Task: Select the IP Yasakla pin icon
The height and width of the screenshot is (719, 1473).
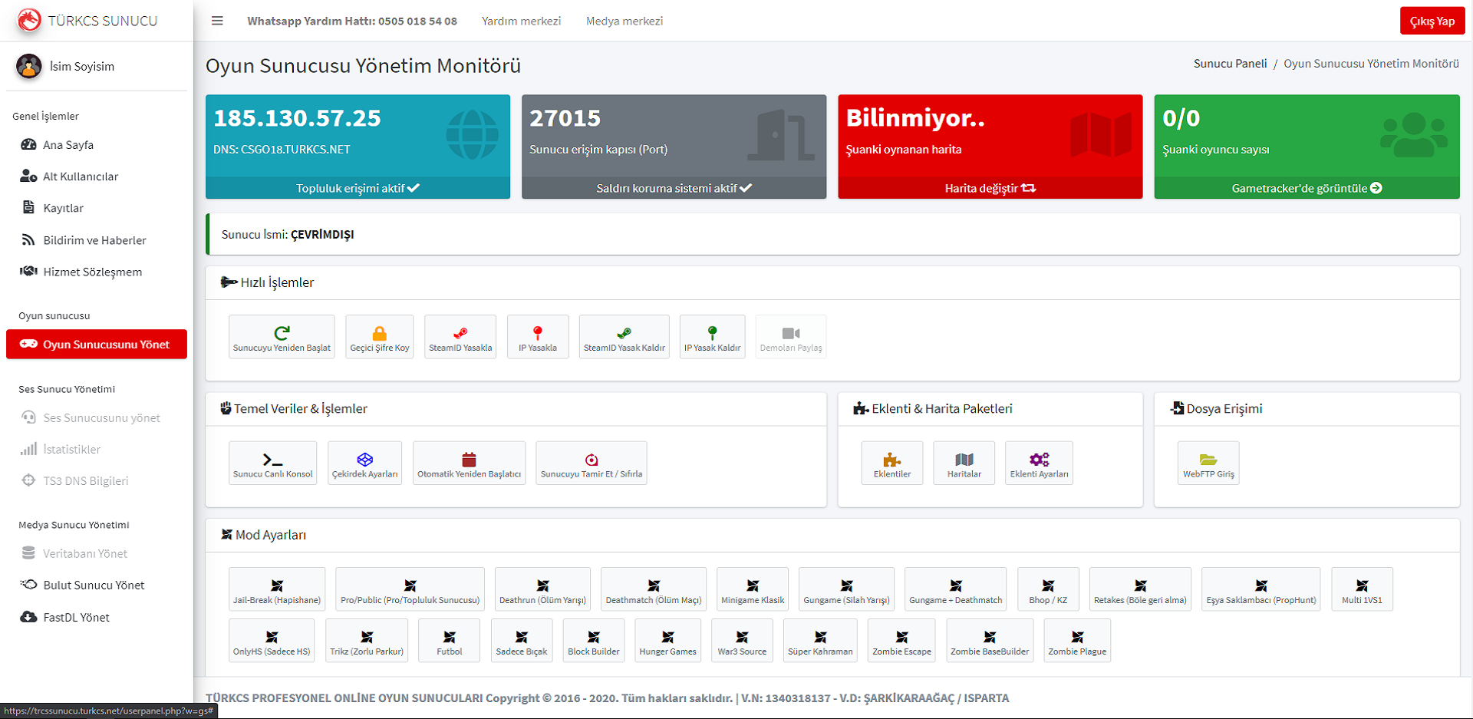Action: point(538,334)
